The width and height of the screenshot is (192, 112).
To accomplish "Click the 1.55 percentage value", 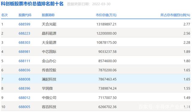I will tap(187, 88).
